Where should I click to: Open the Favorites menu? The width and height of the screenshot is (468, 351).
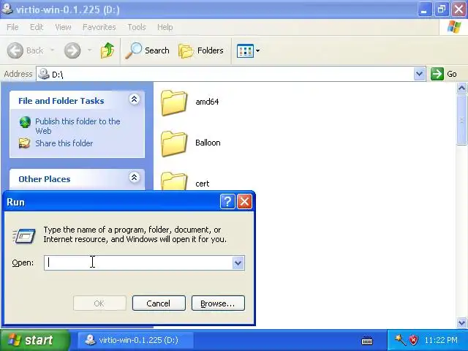point(99,27)
